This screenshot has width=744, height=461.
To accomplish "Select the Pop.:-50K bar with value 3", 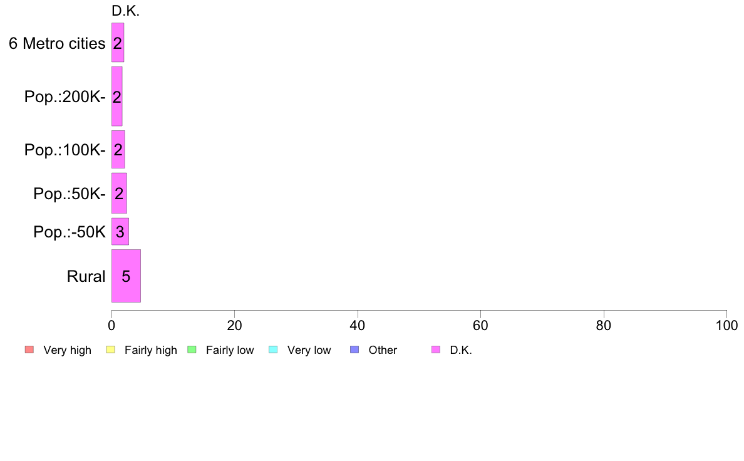I will click(120, 232).
